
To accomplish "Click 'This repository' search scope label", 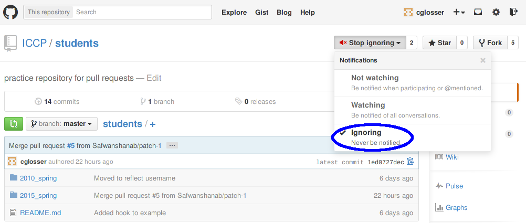I will [49, 12].
